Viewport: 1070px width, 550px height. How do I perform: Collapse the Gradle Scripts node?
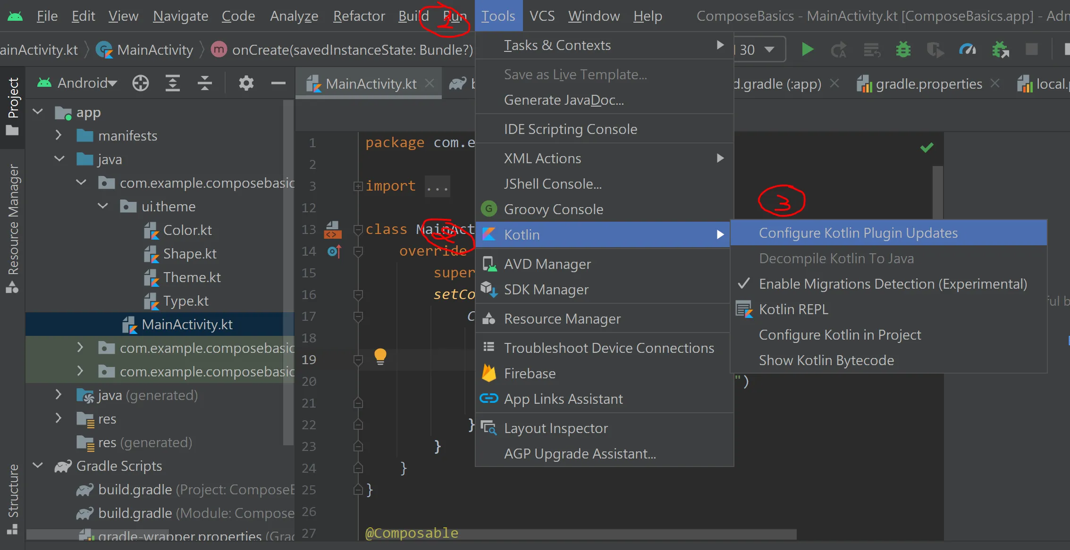pyautogui.click(x=38, y=466)
